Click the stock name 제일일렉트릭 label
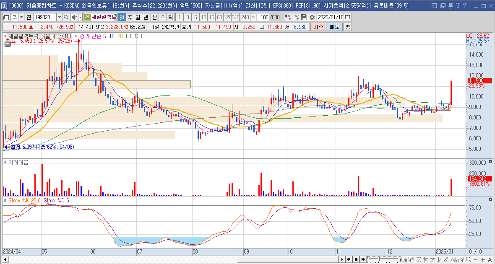Screen dimensions: 495x264 [x=104, y=17]
